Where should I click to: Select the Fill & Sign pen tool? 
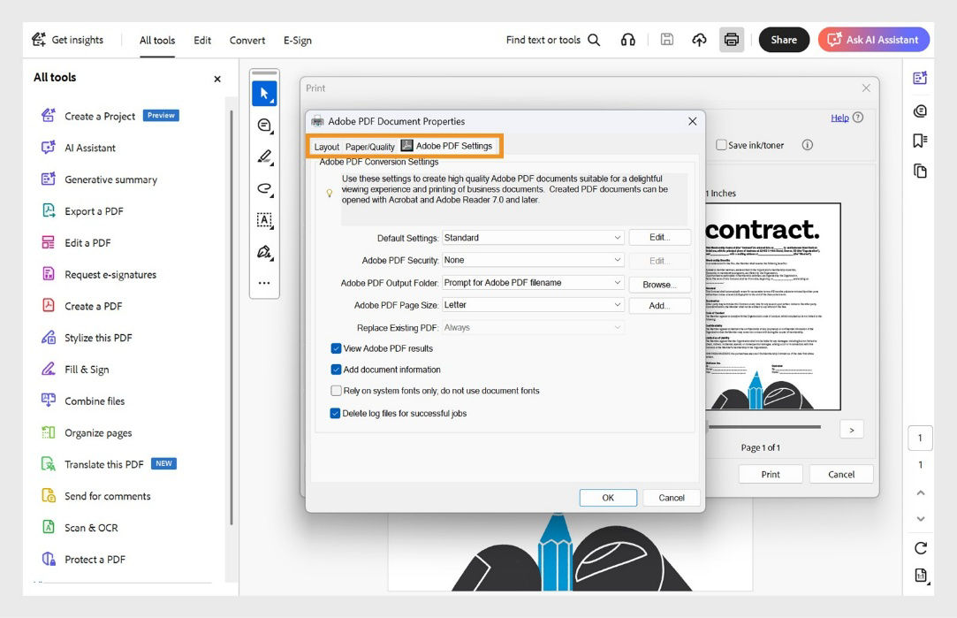(x=263, y=252)
